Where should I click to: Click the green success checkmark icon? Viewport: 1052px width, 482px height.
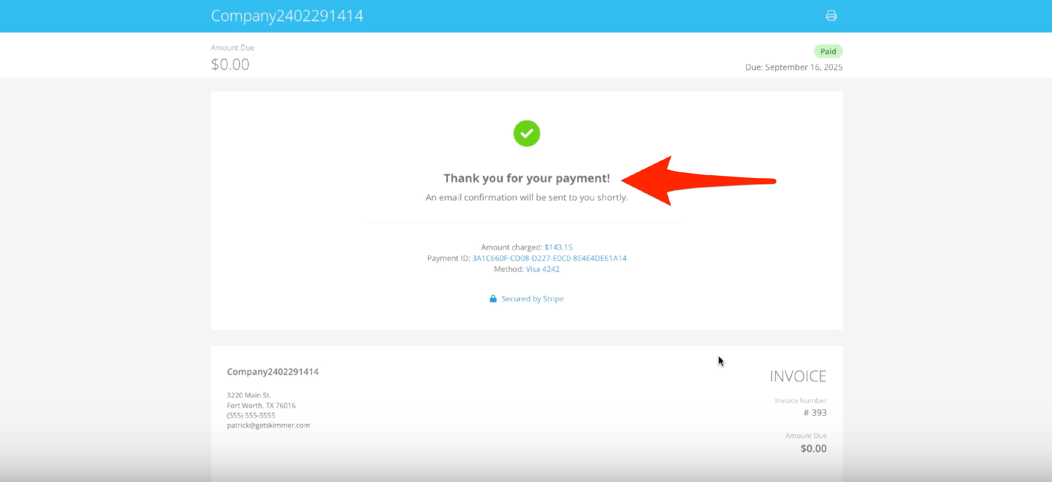526,133
